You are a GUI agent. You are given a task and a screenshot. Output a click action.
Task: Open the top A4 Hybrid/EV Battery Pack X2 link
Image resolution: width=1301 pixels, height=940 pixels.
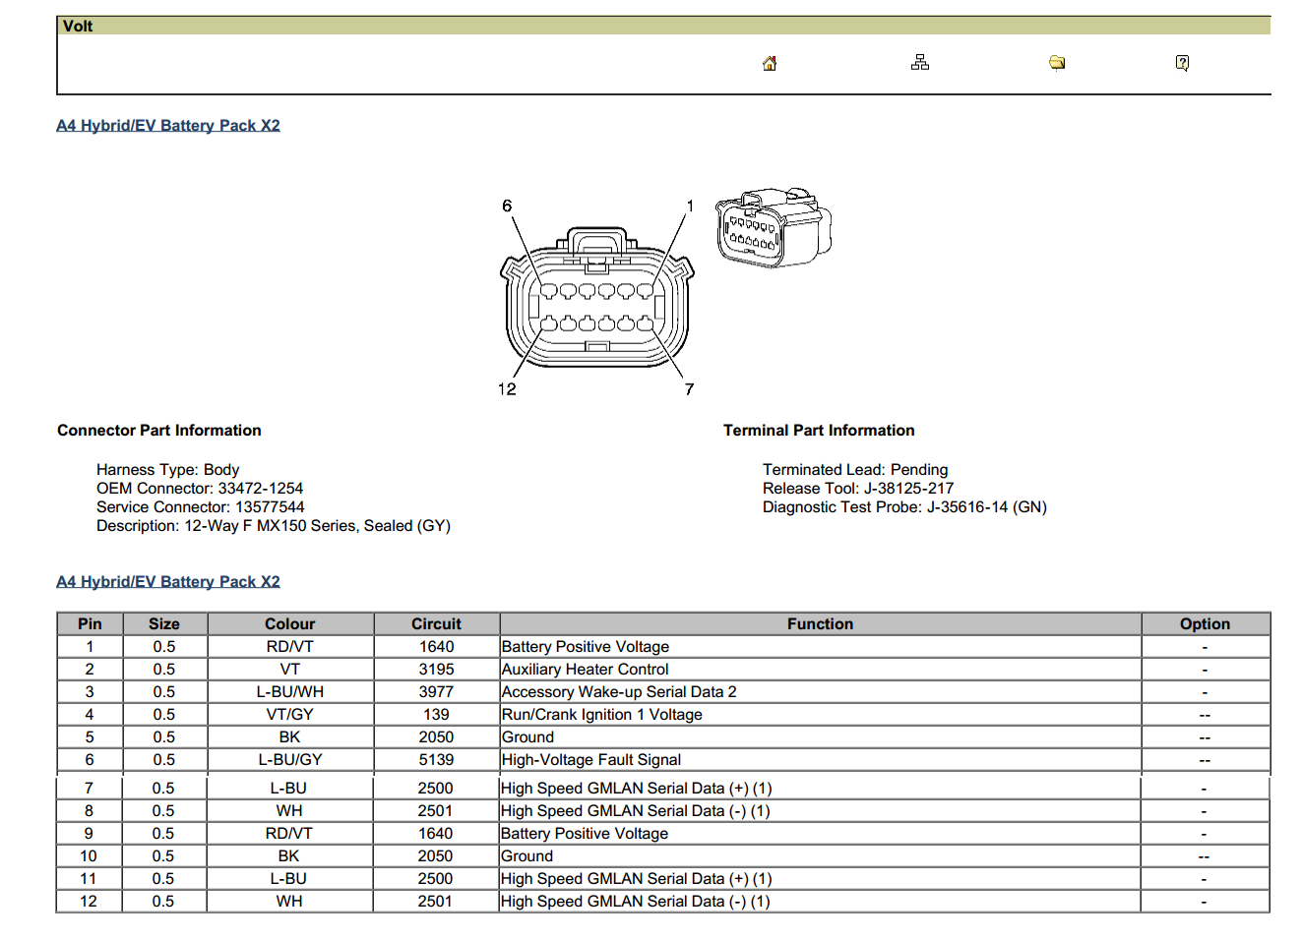[168, 125]
